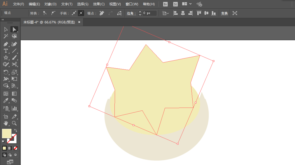Select the Column Graph tool
This screenshot has width=295, height=165.
(14, 108)
